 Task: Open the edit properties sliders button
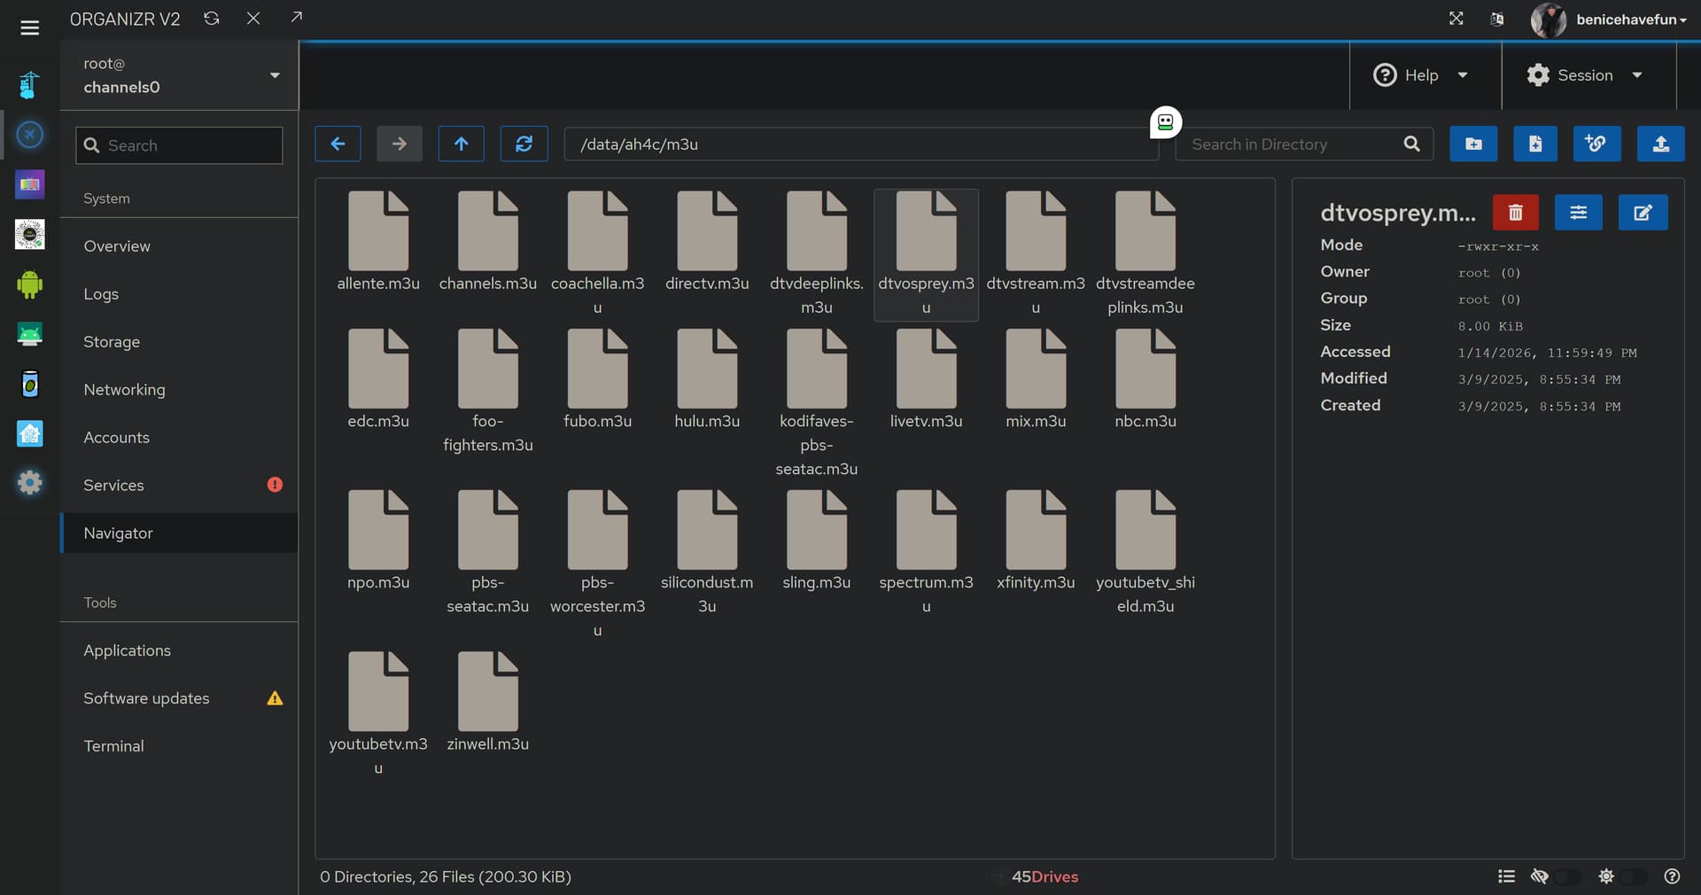(1578, 213)
